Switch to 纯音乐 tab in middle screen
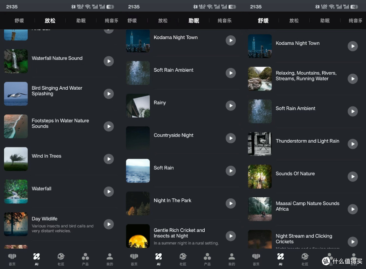 [225, 21]
